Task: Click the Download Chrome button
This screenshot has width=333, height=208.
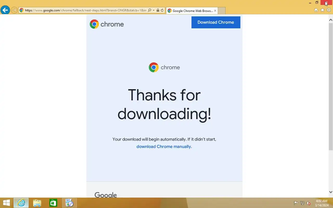Action: click(216, 22)
